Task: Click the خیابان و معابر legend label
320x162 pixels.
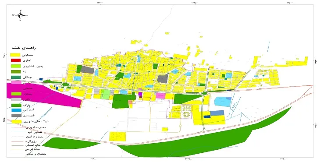Action: click(x=36, y=154)
